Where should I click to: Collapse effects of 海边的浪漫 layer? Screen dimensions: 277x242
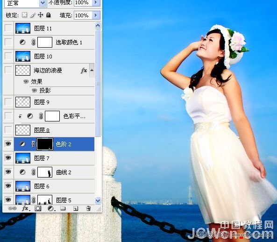pyautogui.click(x=92, y=70)
